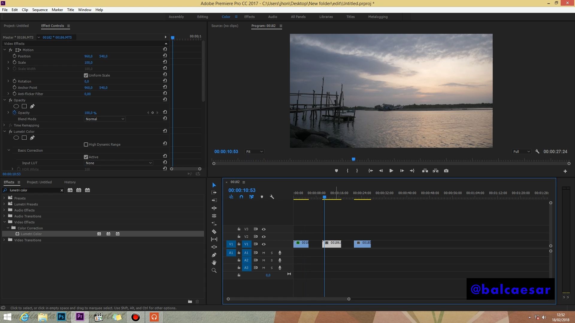Create free draw bezier mask under Lumetri Color
The width and height of the screenshot is (575, 323).
pyautogui.click(x=32, y=138)
